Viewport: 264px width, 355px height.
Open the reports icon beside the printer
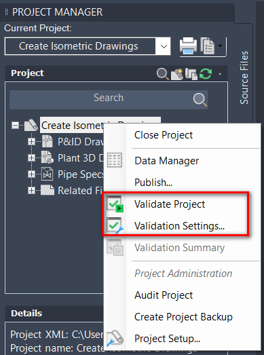[x=208, y=46]
